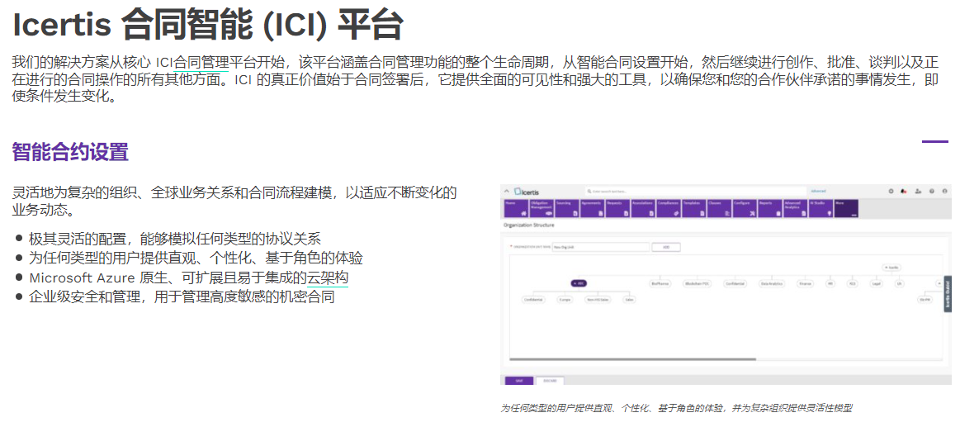Expand the More tile in Icertis screenshot
The height and width of the screenshot is (427, 960).
point(846,208)
